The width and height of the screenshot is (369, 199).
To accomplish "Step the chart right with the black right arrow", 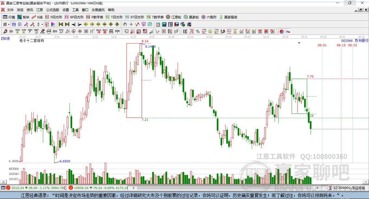I will (80, 24).
